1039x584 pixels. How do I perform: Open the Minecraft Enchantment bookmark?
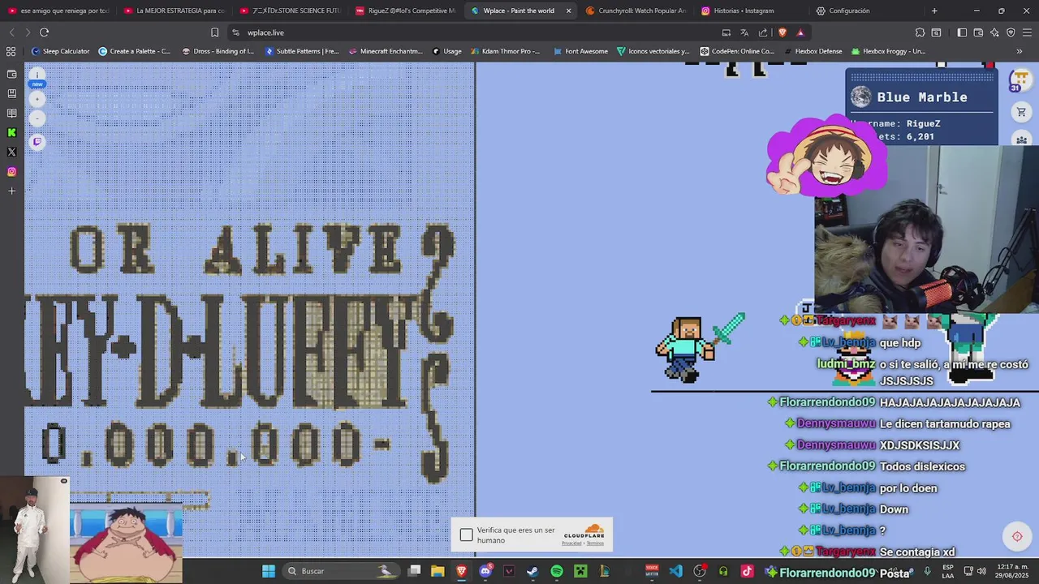386,51
